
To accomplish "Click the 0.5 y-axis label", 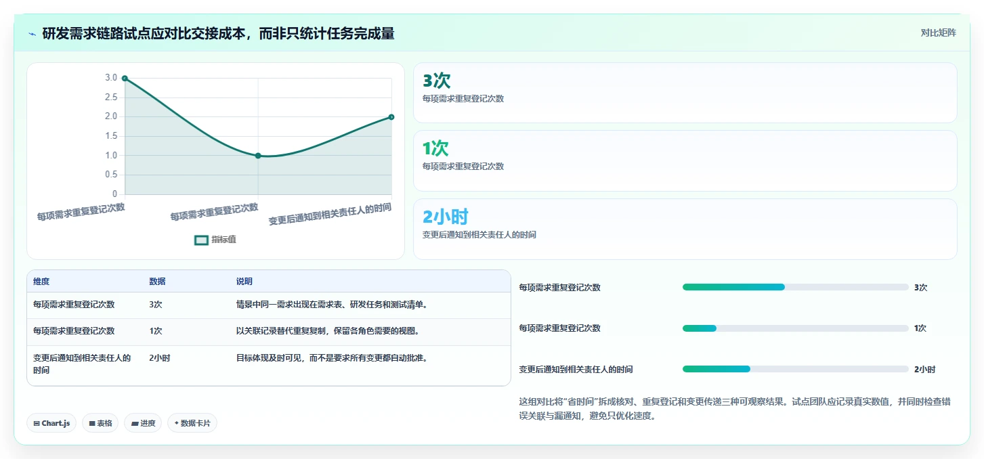I will point(111,175).
